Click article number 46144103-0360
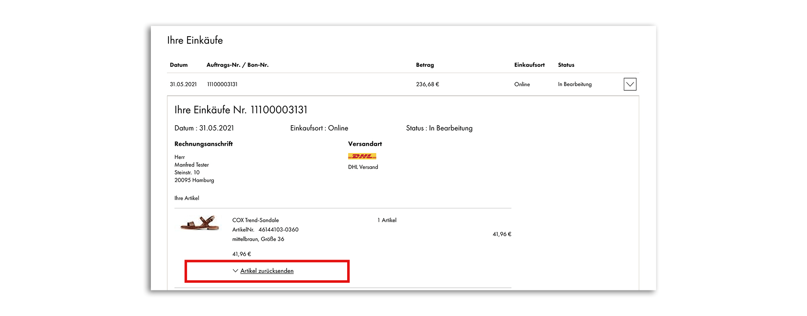Image resolution: width=807 pixels, height=316 pixels. point(278,230)
